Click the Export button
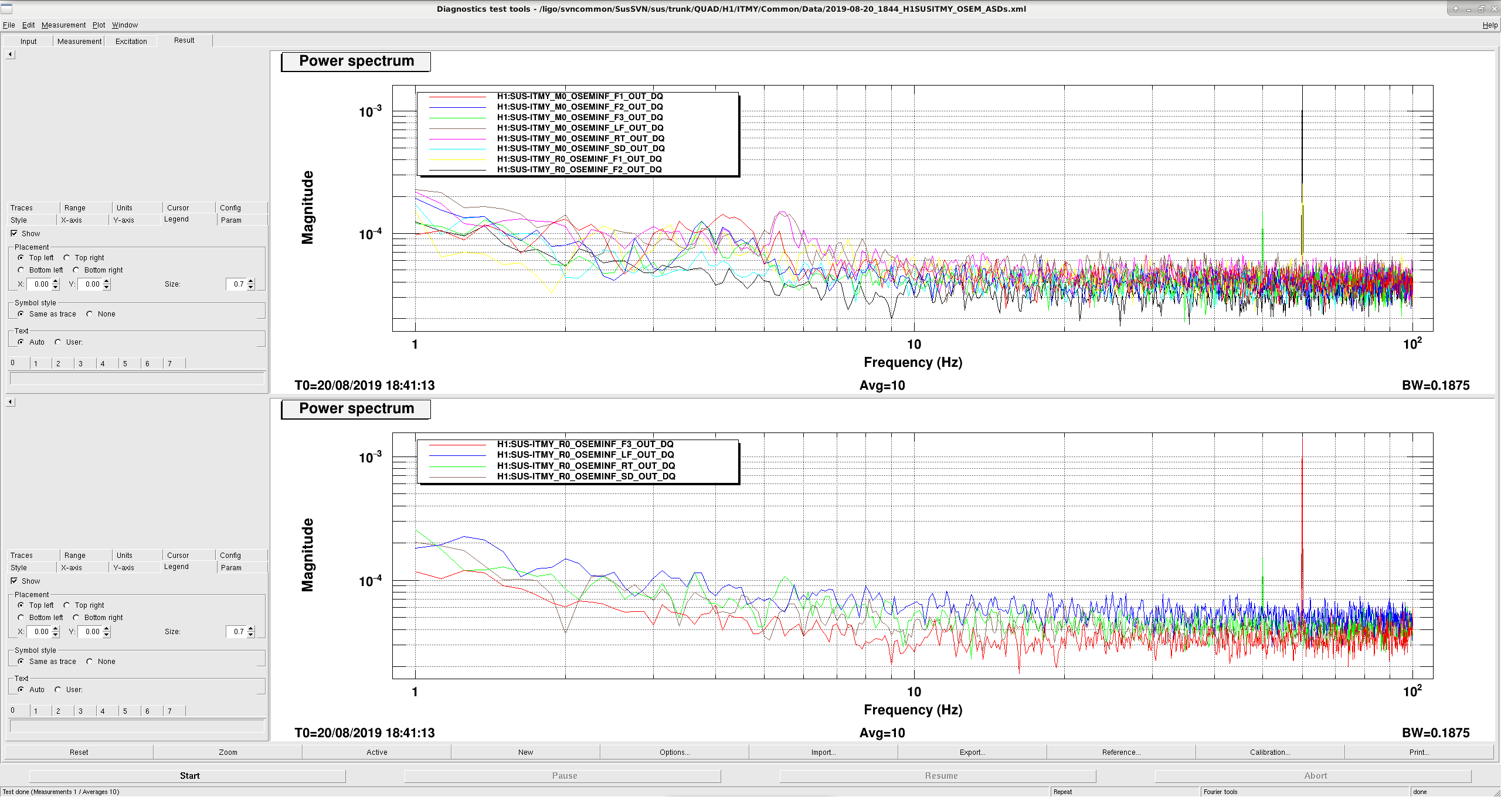Viewport: 1501px width, 797px height. tap(972, 752)
